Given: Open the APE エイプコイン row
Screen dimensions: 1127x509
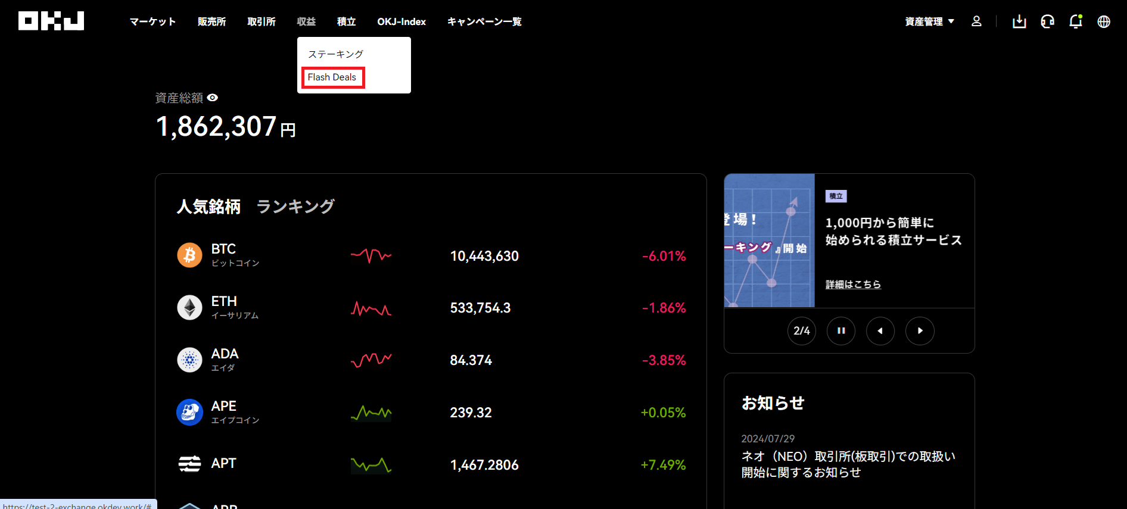Looking at the screenshot, I should coord(431,413).
